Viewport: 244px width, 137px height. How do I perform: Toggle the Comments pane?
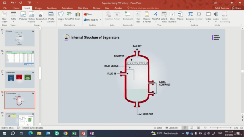[172, 128]
